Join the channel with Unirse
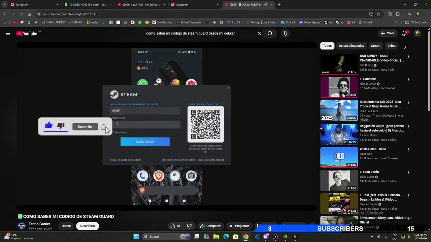The image size is (431, 242). pyautogui.click(x=66, y=226)
